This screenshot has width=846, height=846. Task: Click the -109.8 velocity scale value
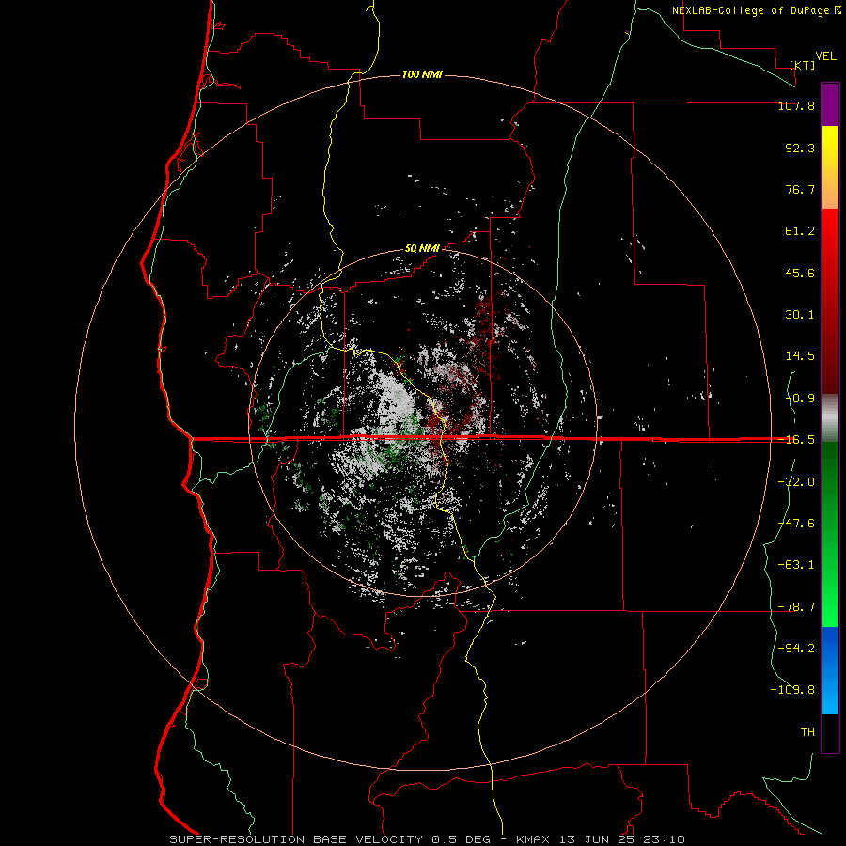[x=792, y=690]
